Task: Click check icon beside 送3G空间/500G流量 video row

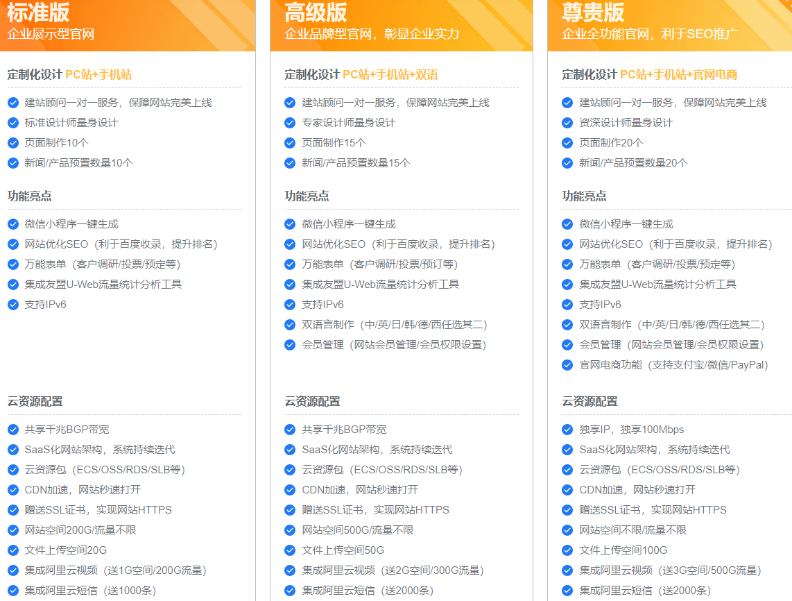Action: (567, 570)
